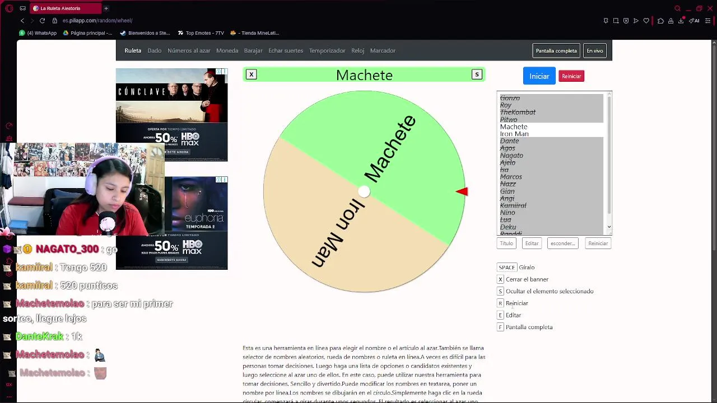This screenshot has width=717, height=403.
Task: Open Echar suertes
Action: (x=286, y=50)
